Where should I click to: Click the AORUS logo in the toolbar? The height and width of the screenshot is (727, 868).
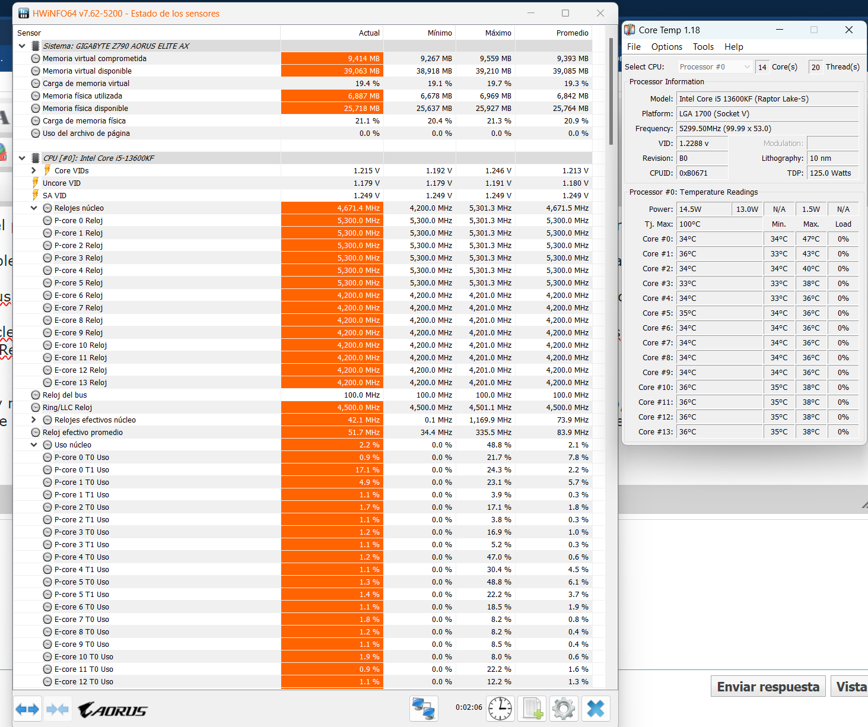click(x=113, y=709)
